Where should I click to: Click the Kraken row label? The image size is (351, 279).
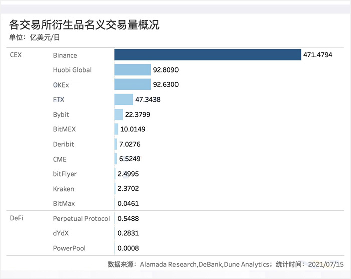[x=63, y=189]
